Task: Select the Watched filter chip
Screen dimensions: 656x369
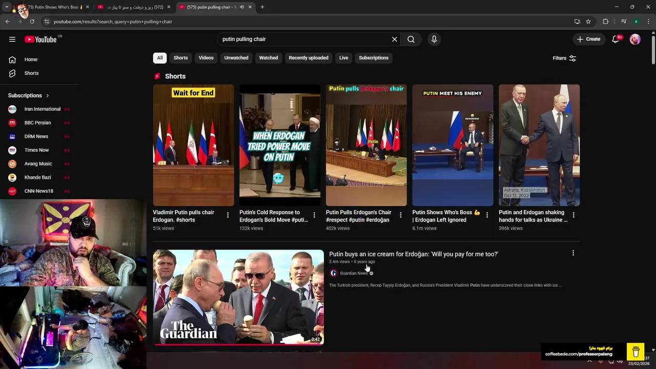Action: [x=269, y=58]
